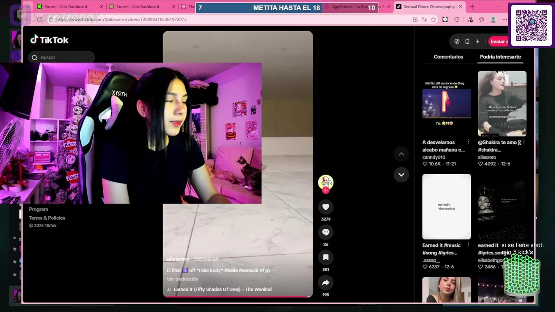Click the split screen icon in address bar
The image size is (555, 312).
coord(415,19)
